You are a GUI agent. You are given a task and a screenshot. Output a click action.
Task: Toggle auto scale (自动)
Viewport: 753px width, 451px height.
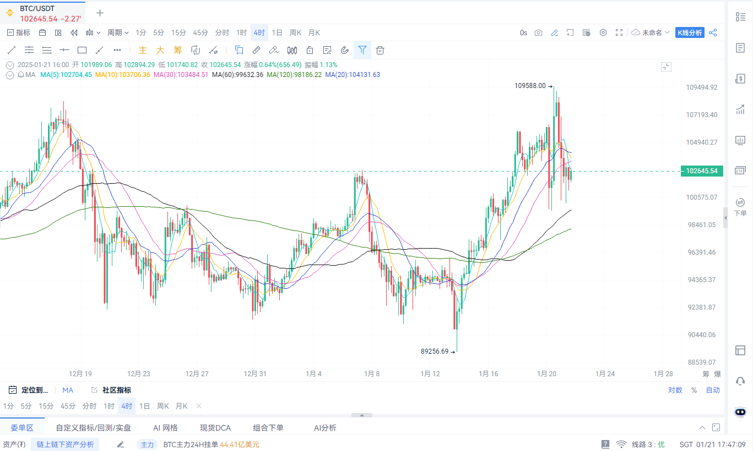point(713,390)
